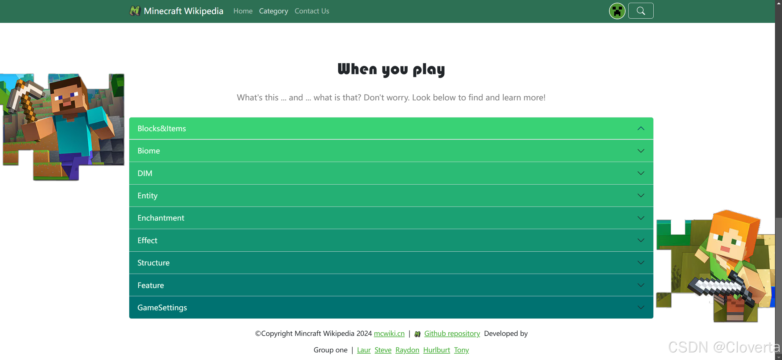Viewport: 782px width, 360px height.
Task: Click the Biome accordion label
Action: click(149, 151)
